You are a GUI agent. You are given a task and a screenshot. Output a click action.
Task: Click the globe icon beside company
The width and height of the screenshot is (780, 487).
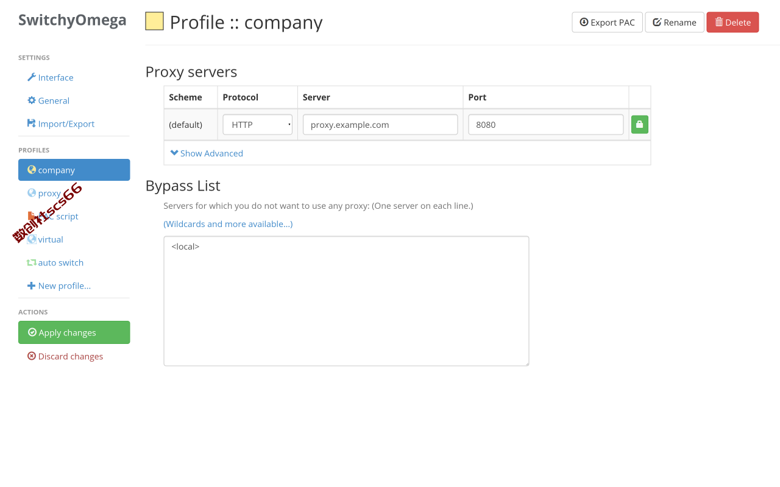coord(32,170)
